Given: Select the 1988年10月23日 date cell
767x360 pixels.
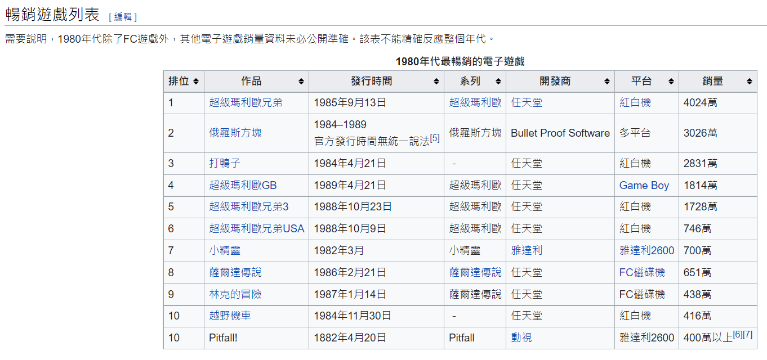Looking at the screenshot, I should point(376,207).
